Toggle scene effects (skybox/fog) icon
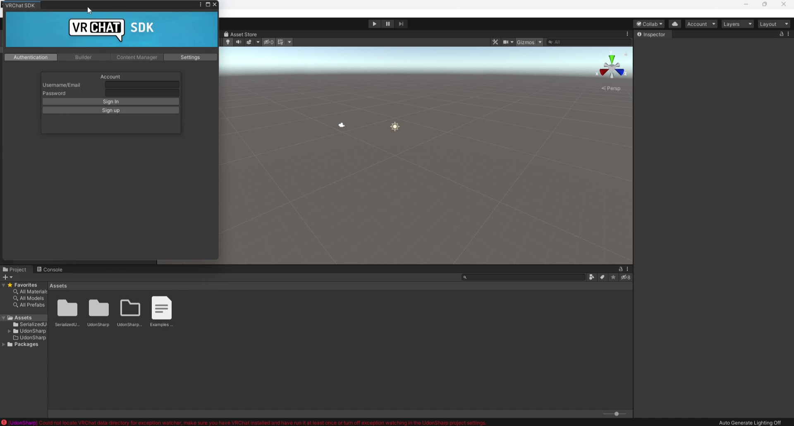This screenshot has width=794, height=426. (249, 42)
